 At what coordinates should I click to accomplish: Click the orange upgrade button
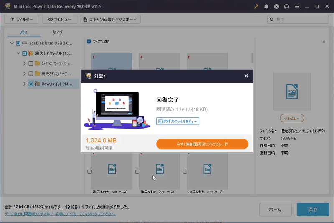point(202,144)
